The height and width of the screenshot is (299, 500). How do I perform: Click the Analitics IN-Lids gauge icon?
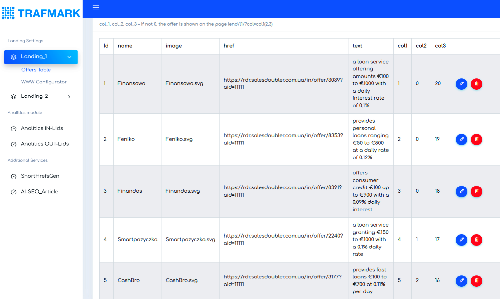[14, 128]
